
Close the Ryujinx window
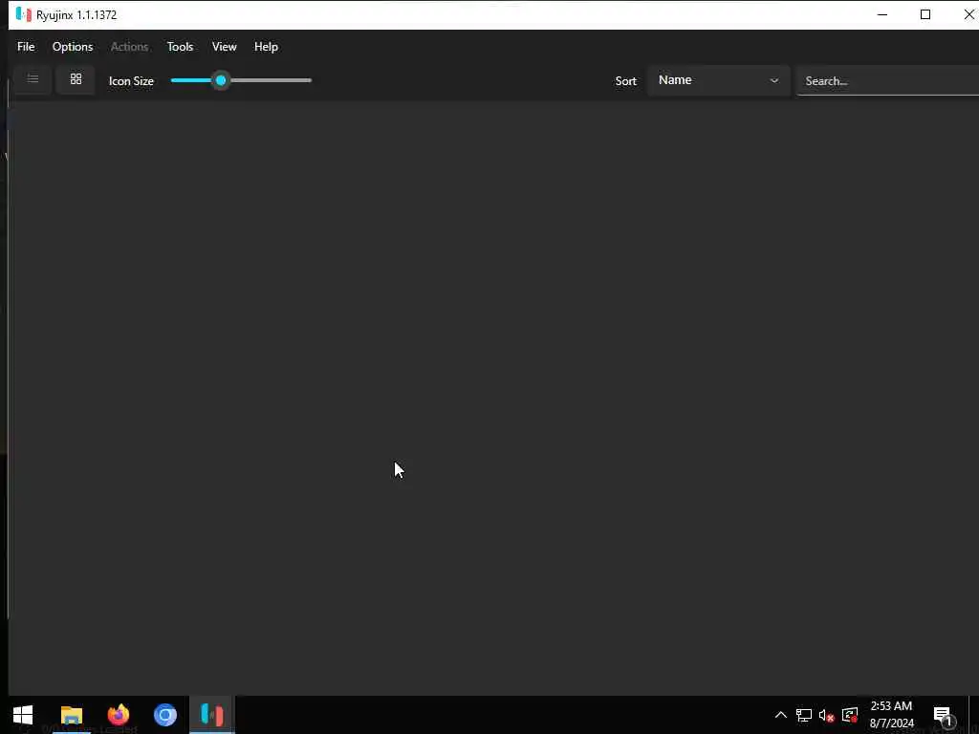pos(968,14)
